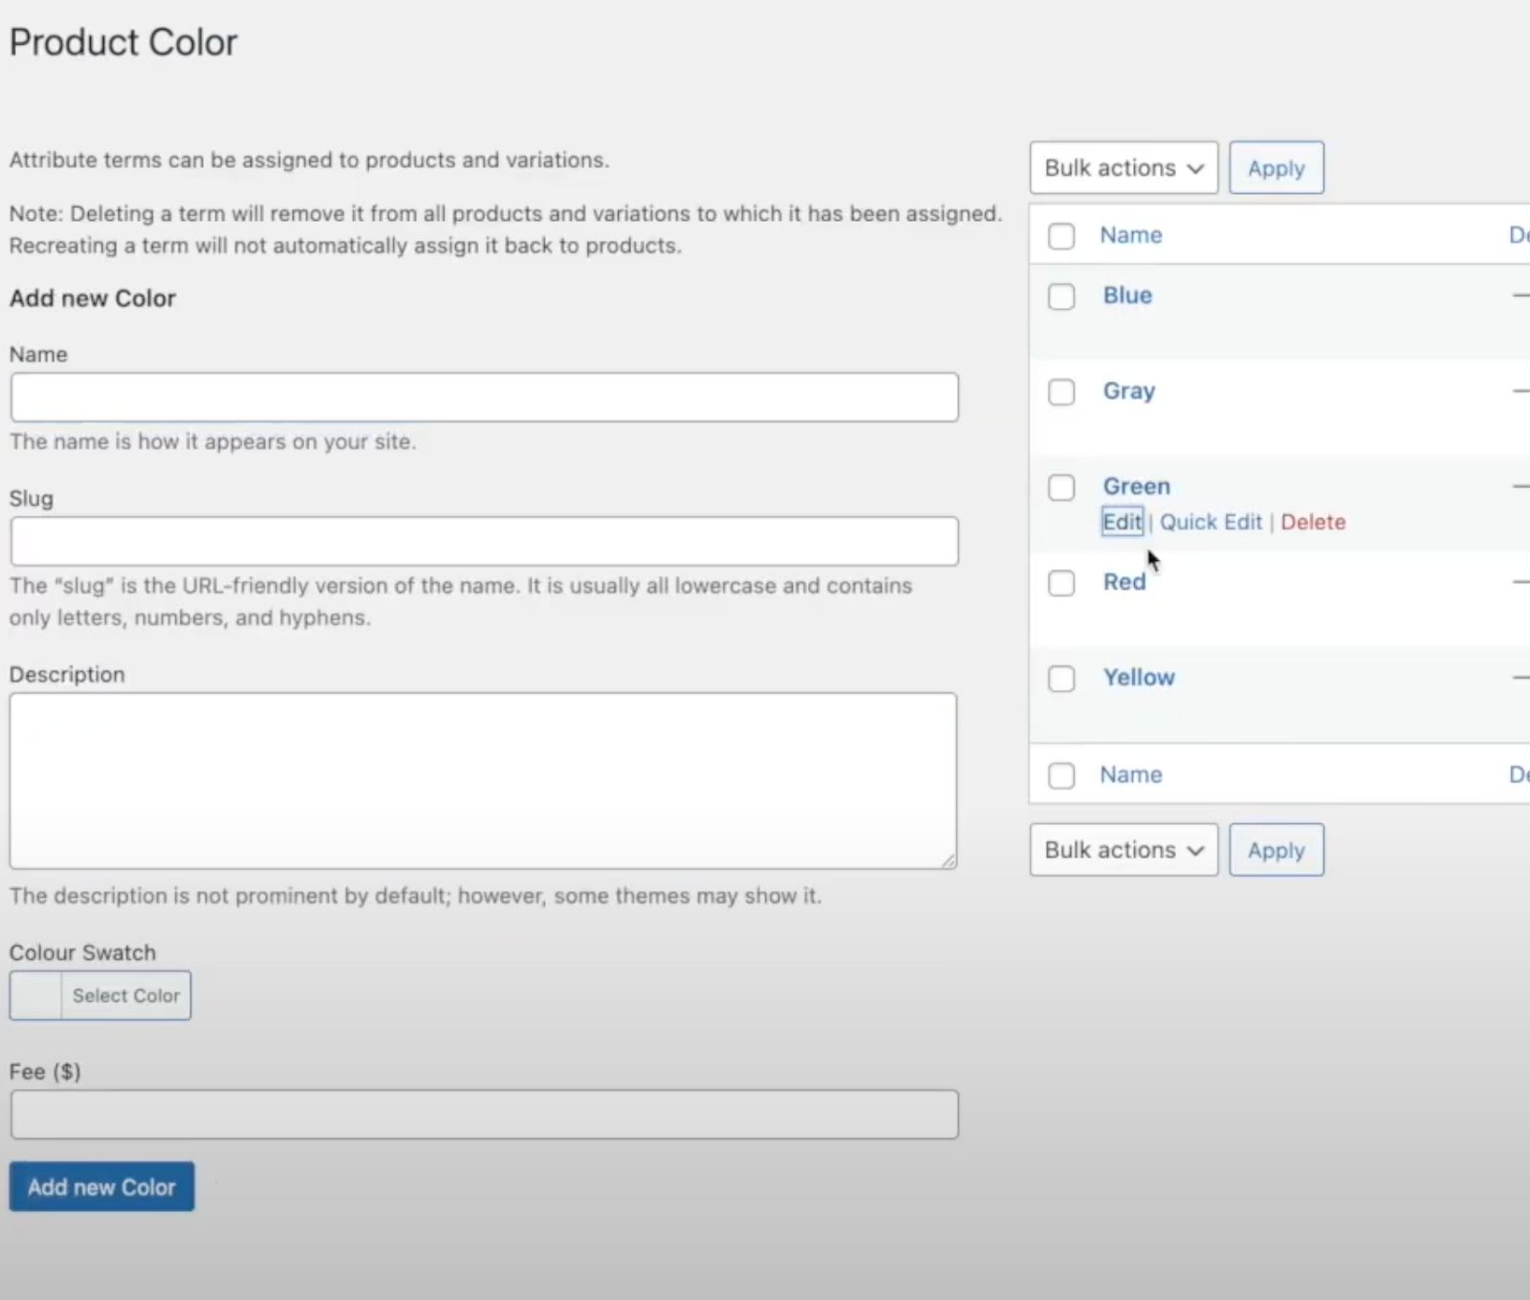
Task: Tick the checkbox next to Blue
Action: point(1060,296)
